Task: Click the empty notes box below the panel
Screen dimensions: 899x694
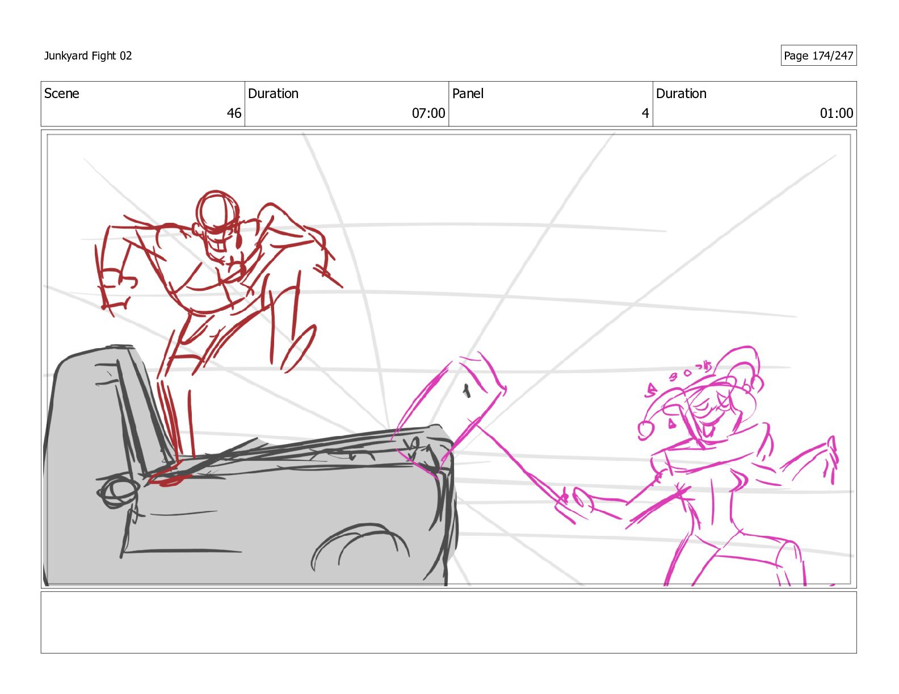Action: tap(448, 623)
